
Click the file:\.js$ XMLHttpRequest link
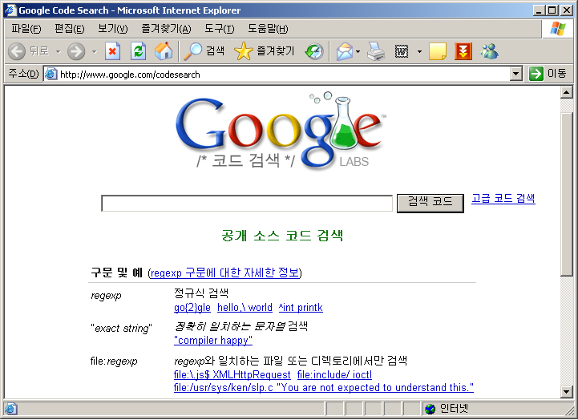tap(232, 375)
